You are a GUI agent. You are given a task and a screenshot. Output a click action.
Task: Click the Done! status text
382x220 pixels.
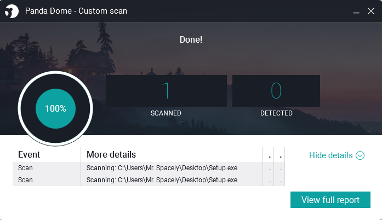point(191,40)
